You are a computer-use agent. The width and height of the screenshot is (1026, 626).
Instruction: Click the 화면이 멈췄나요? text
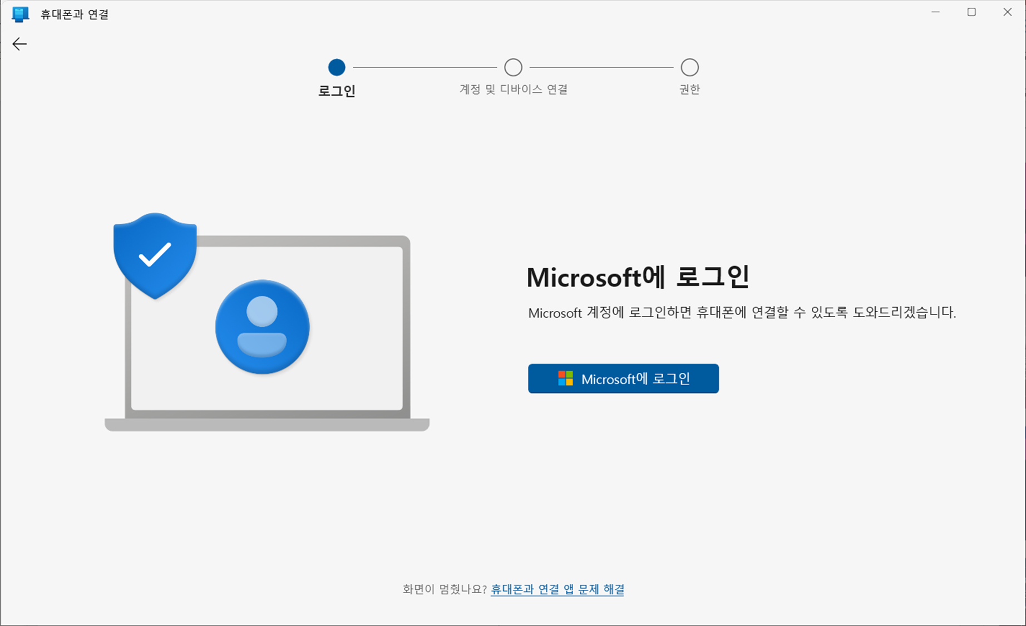click(x=444, y=589)
